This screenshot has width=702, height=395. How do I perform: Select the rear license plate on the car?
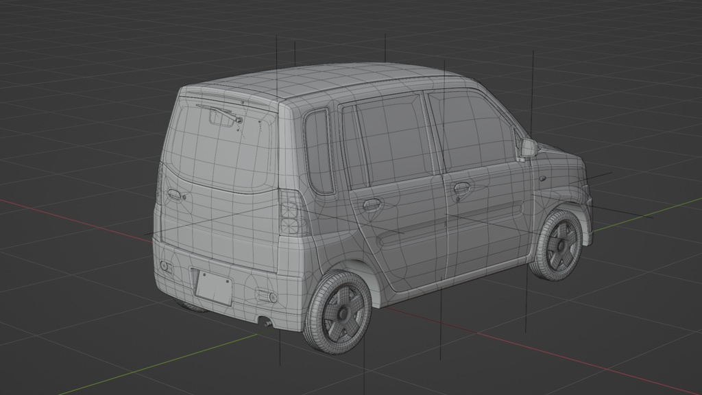pyautogui.click(x=214, y=288)
